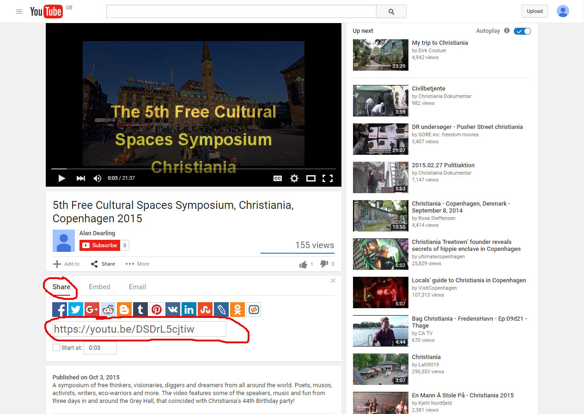Click the Reddit share icon

108,310
